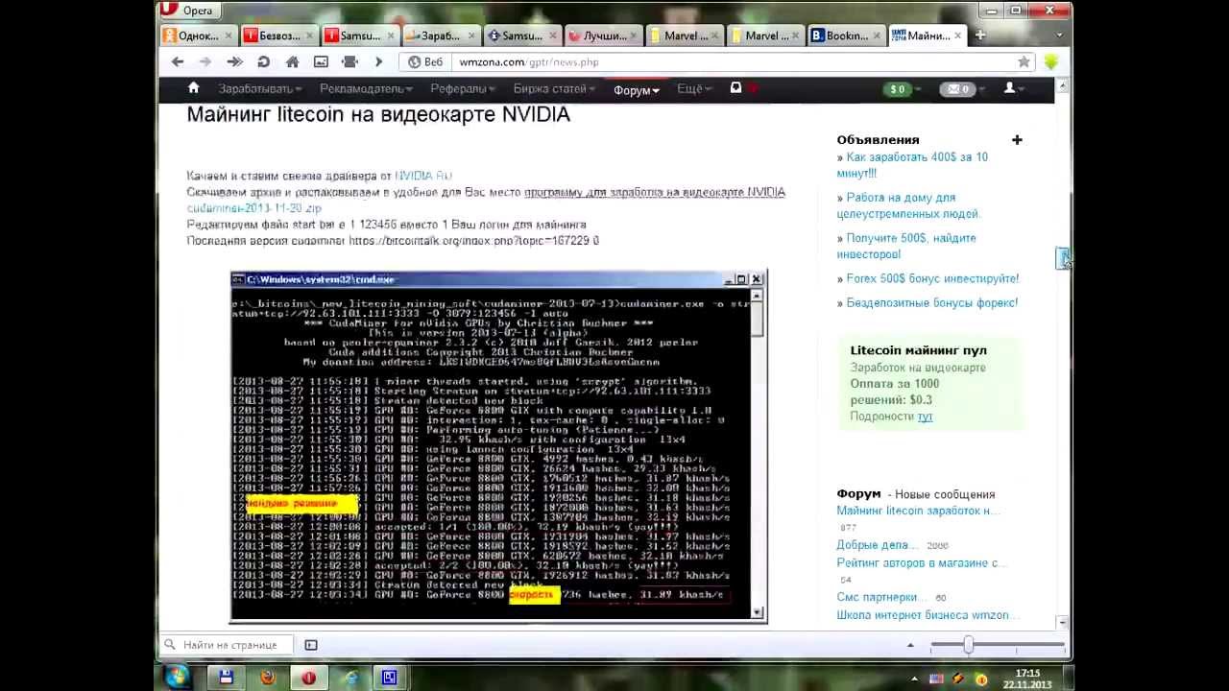Show hidden system tray icons arrow
The width and height of the screenshot is (1229, 691).
914,679
